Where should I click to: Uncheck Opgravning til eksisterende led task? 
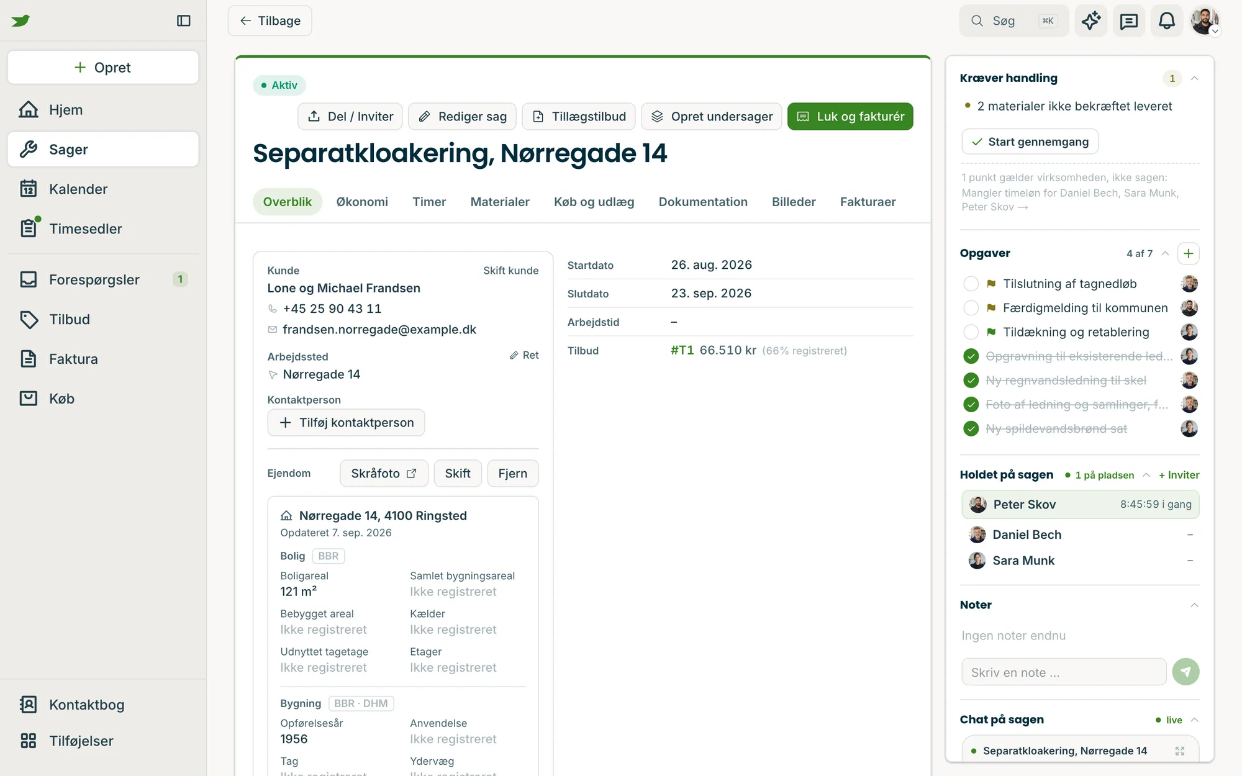point(971,356)
